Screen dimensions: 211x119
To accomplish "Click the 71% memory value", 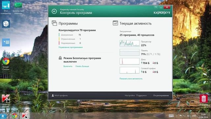I will (x=143, y=54).
